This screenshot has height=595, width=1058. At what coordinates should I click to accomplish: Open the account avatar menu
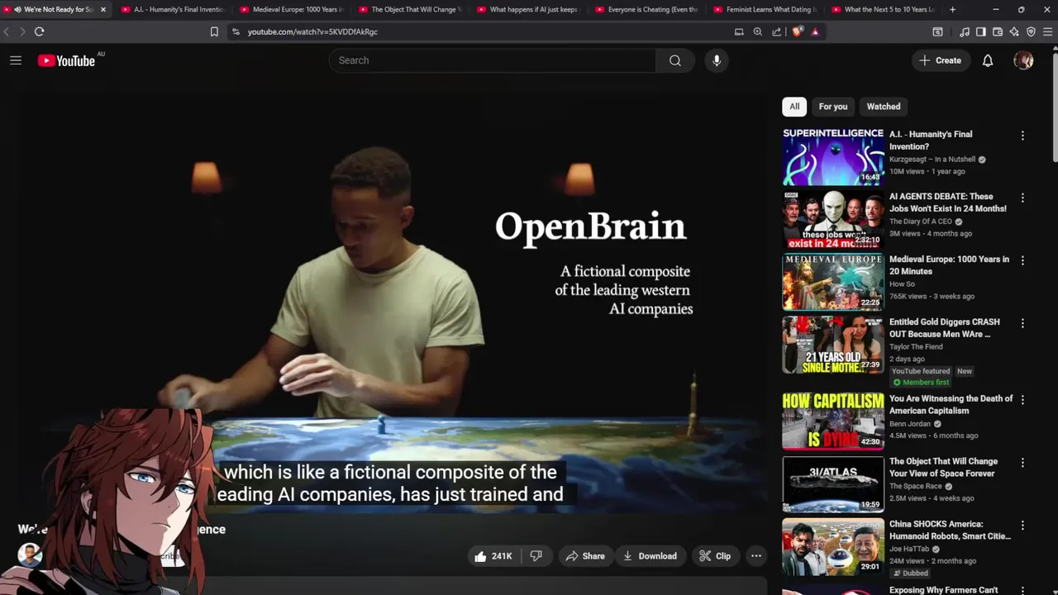[1023, 60]
